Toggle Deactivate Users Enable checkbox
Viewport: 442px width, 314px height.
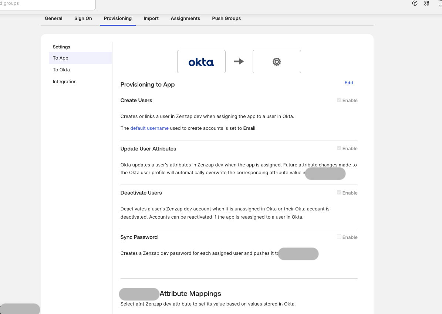tap(339, 193)
